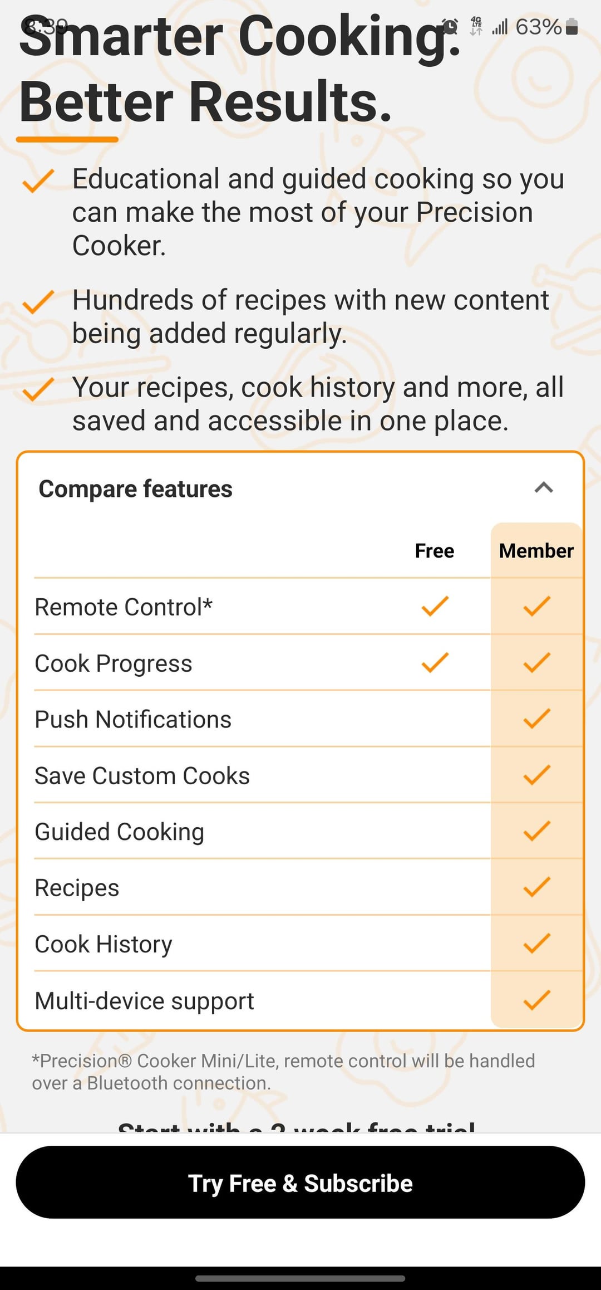Select the Free column header
Image resolution: width=601 pixels, height=1290 pixels.
coord(434,551)
